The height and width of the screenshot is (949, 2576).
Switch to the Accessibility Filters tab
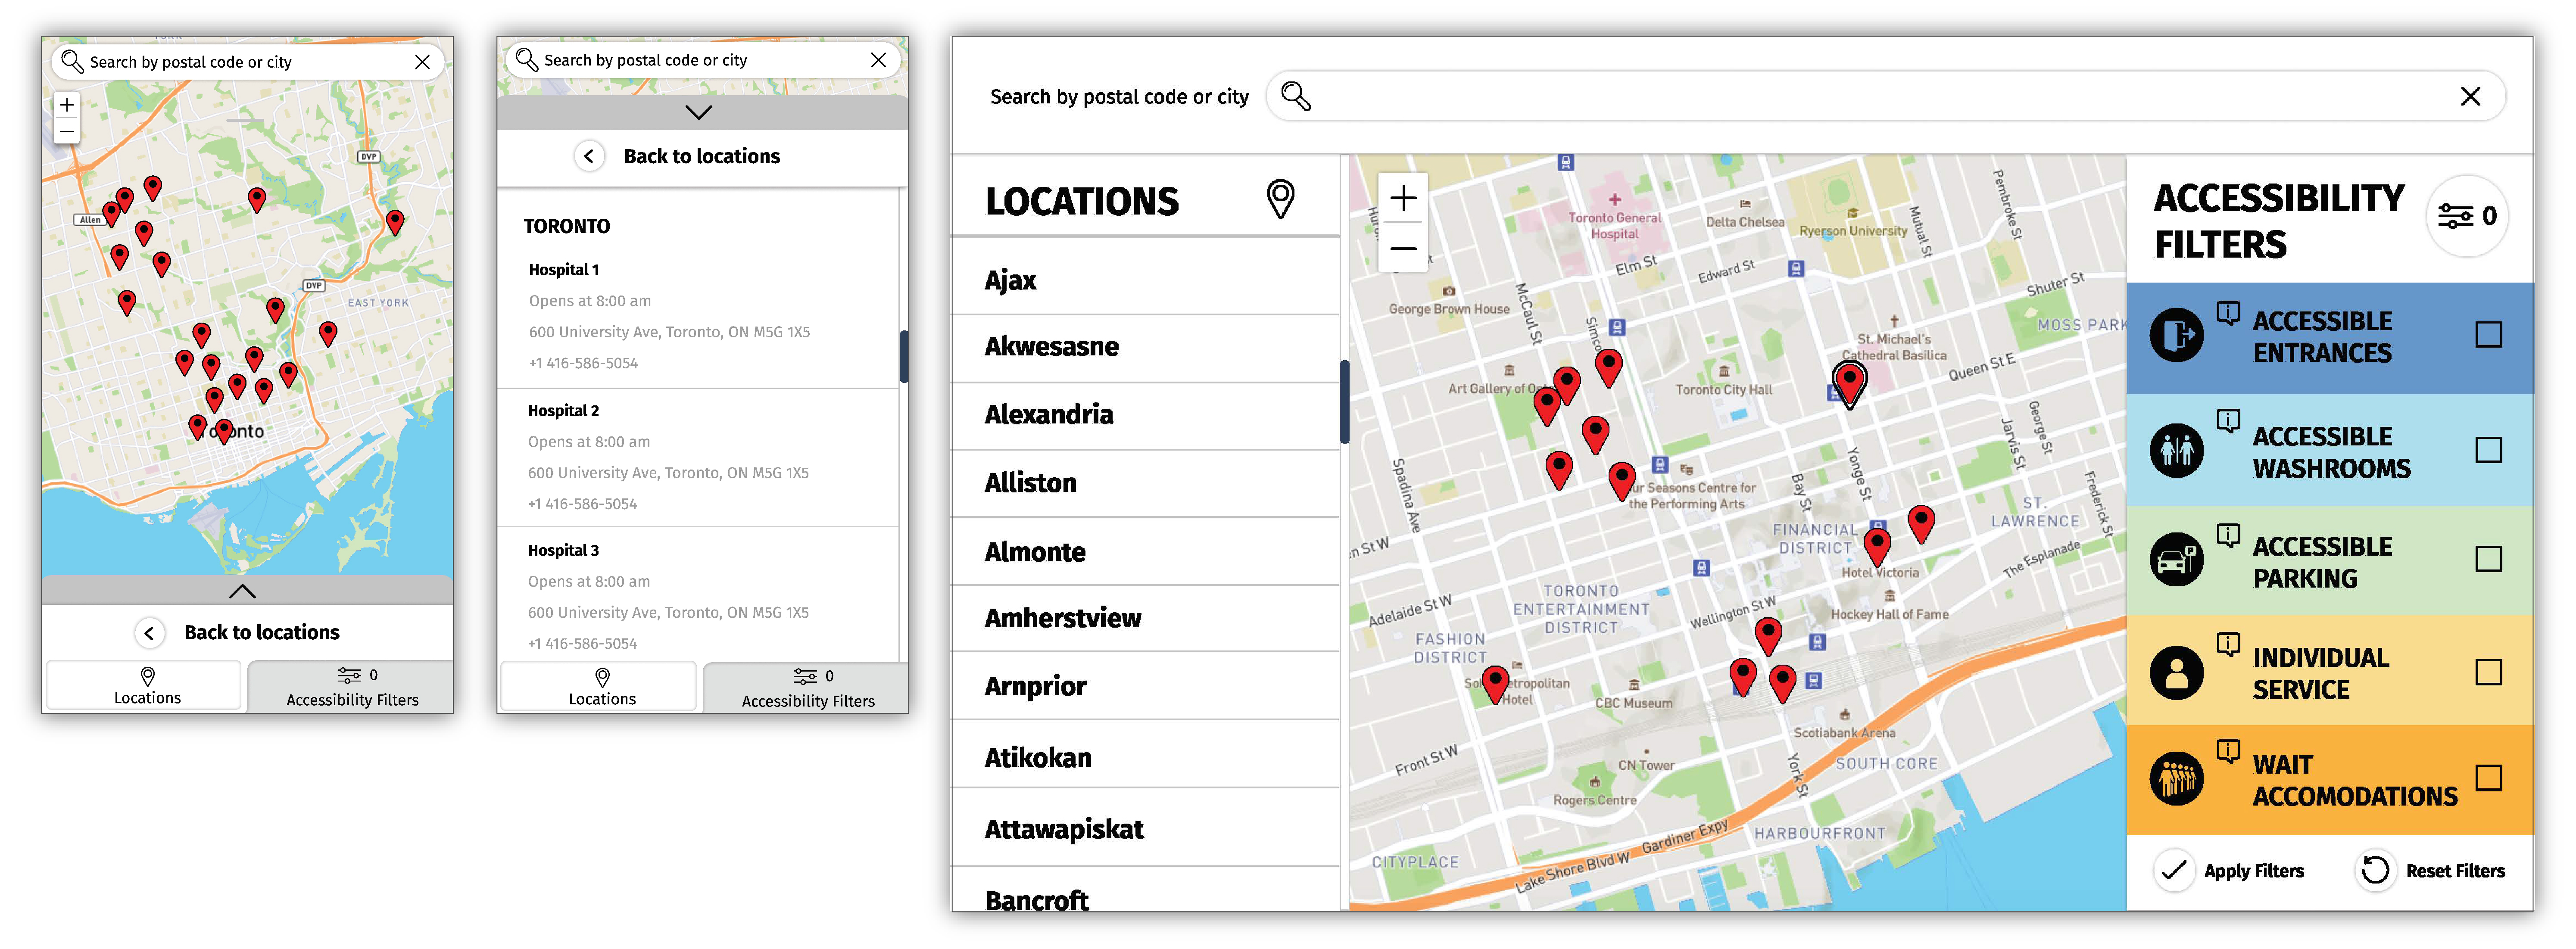(349, 686)
